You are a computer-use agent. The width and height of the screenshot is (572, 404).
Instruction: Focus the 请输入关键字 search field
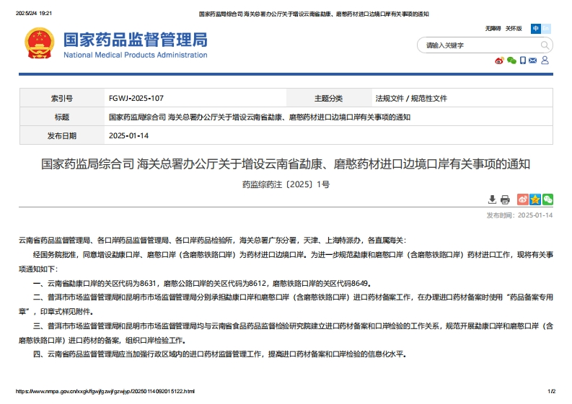(476, 45)
